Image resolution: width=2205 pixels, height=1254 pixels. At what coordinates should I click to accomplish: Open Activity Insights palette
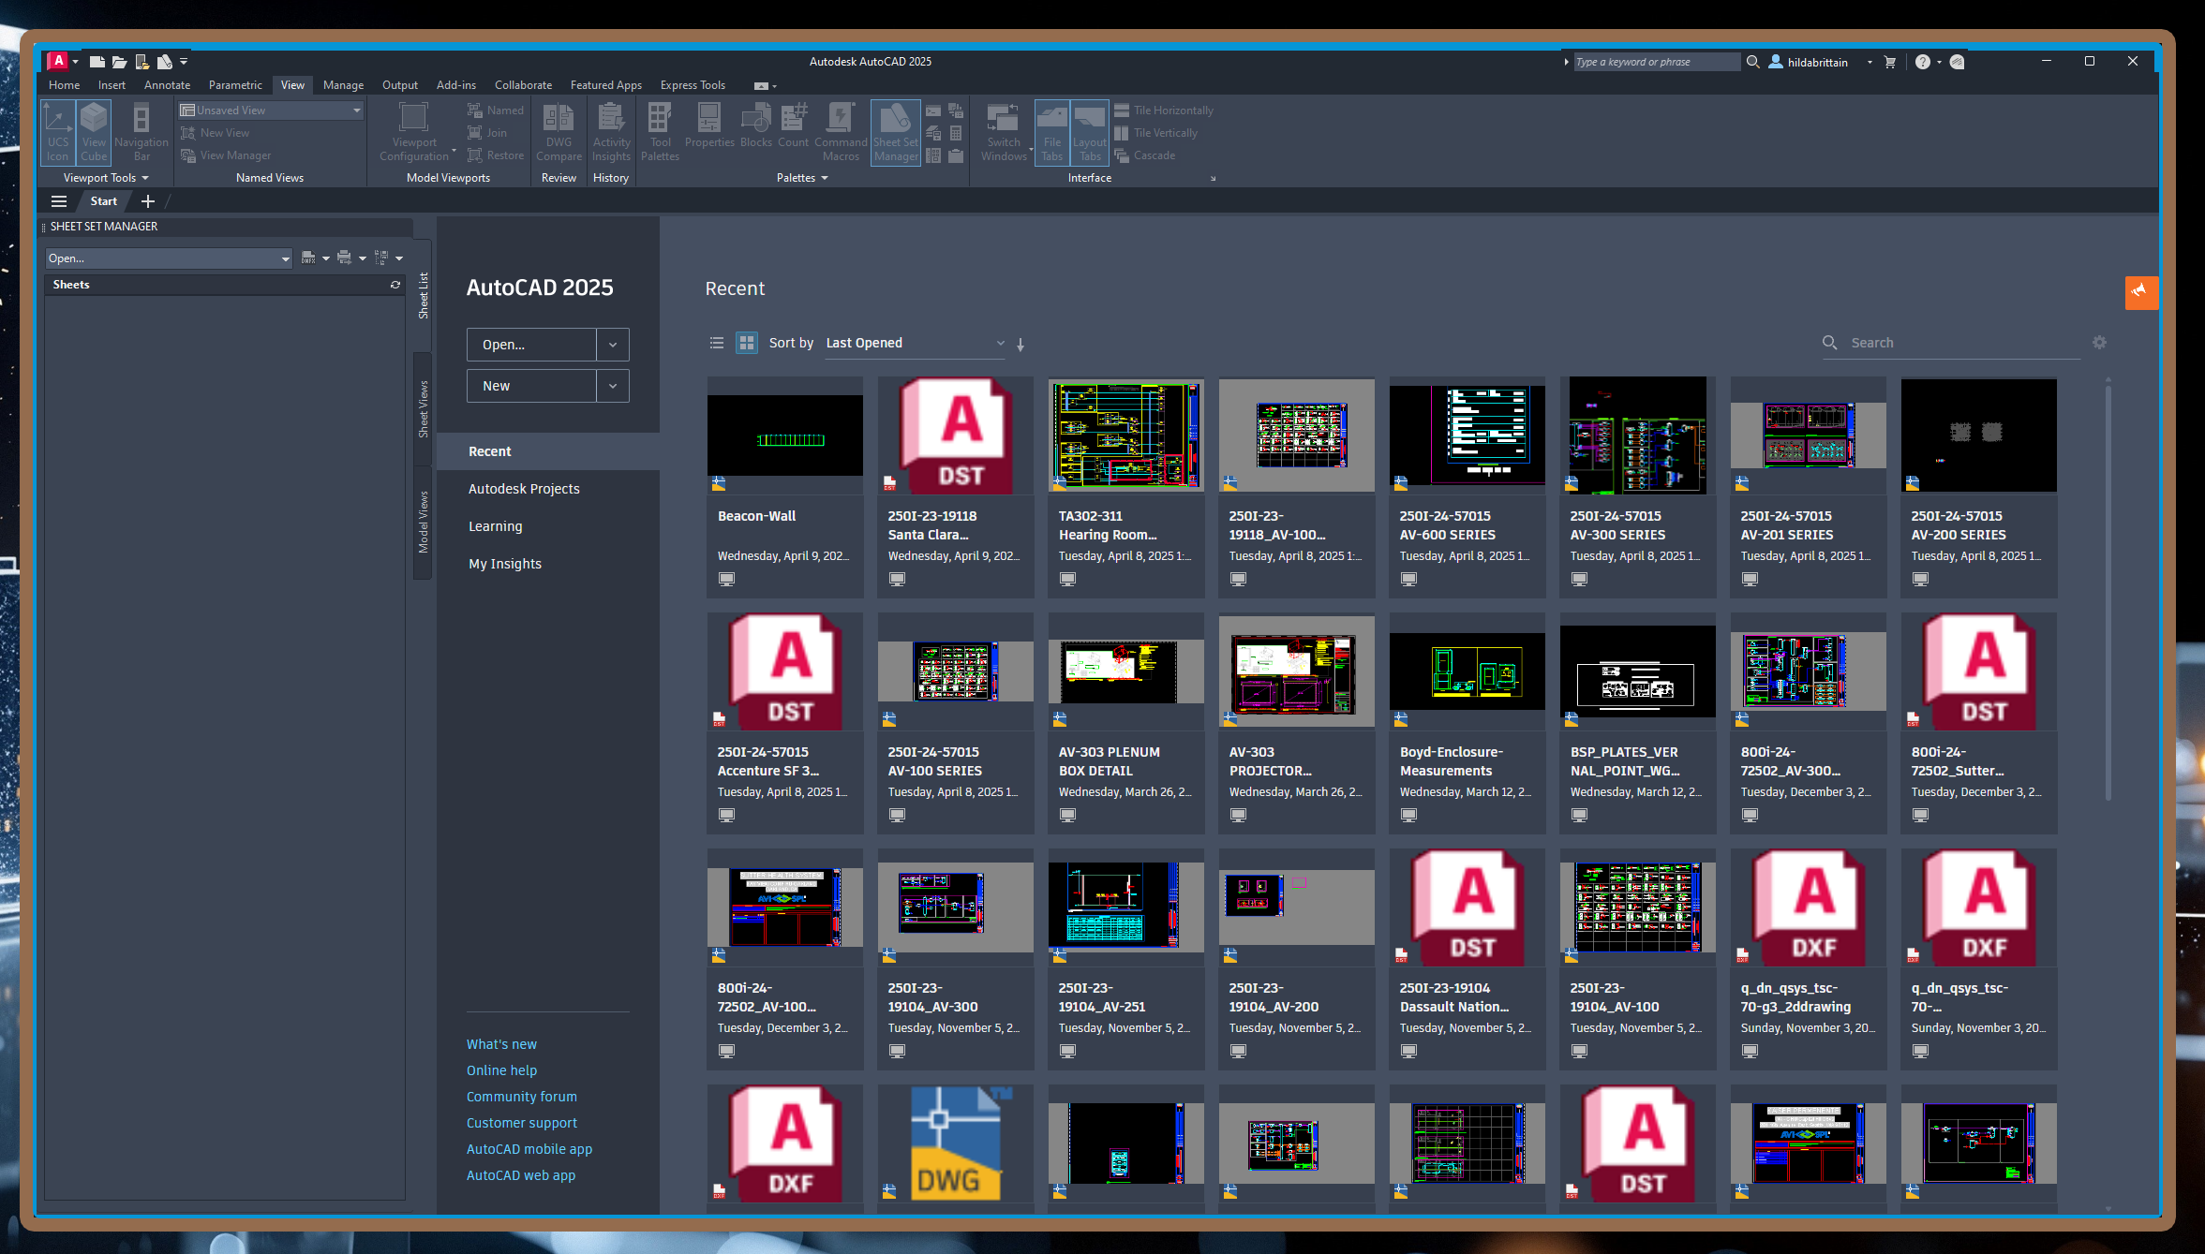611,132
